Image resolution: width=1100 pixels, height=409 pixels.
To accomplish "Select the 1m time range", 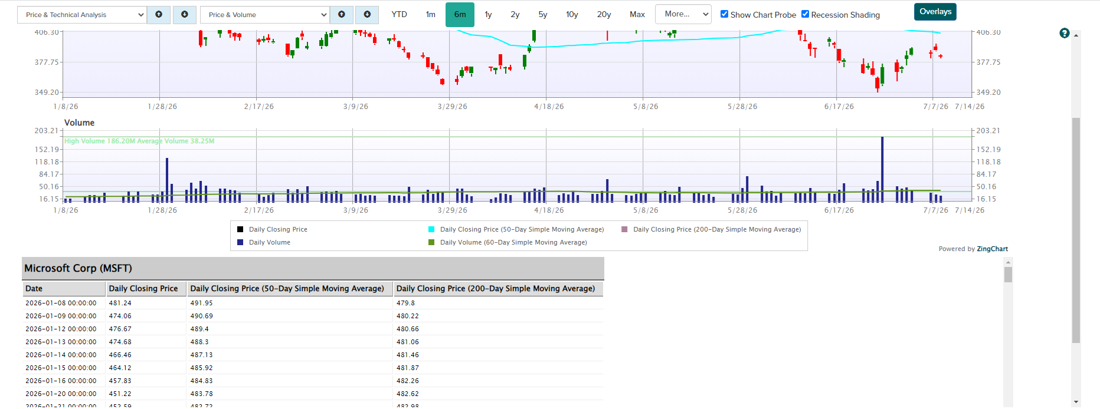I will (431, 15).
